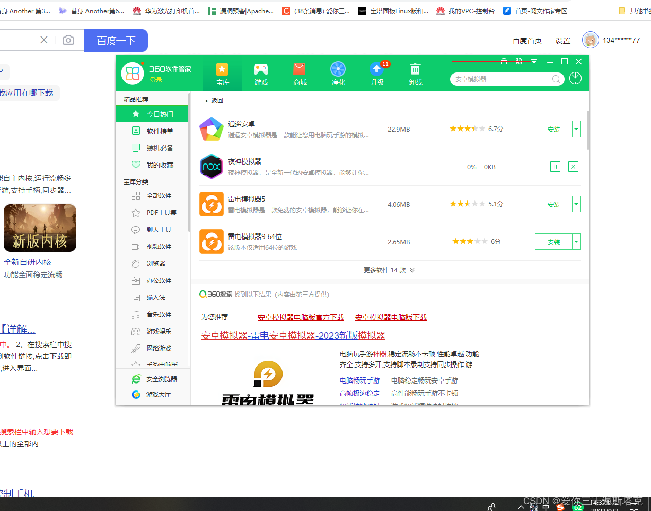This screenshot has width=651, height=511.
Task: Expand install options arrow for 雷电模拟器9 64位
Action: [x=577, y=242]
